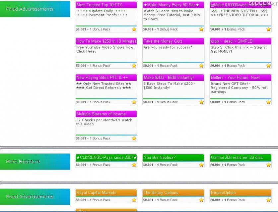This screenshot has width=278, height=212.
Task: Click bonus pack reward under Multiple Streams of Income
Action: click(93, 138)
